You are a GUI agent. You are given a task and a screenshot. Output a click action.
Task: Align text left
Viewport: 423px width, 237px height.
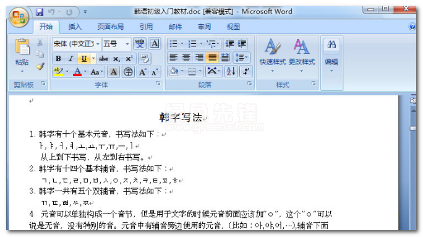pos(173,58)
